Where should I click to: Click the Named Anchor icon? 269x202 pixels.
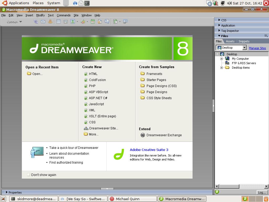point(50,22)
